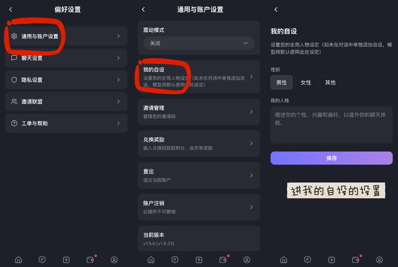The width and height of the screenshot is (398, 267).
Task: Select 其他 gender option
Action: coord(330,83)
